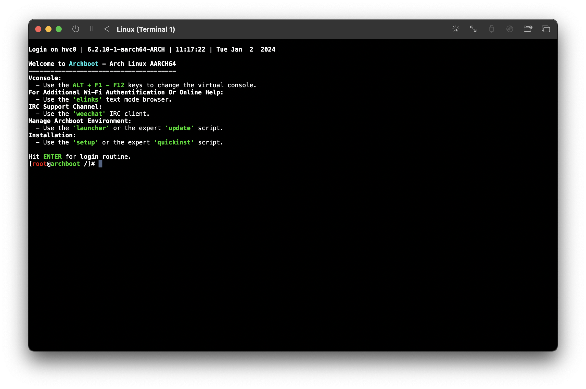
Task: Click the 'Arch Linux AARCH64' text
Action: pos(143,64)
